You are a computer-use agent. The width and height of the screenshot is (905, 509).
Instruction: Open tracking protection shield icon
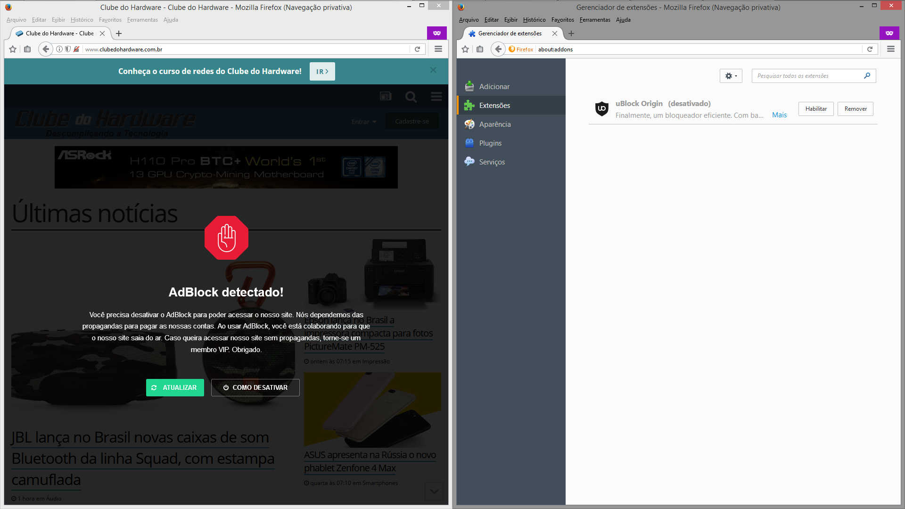coord(68,49)
